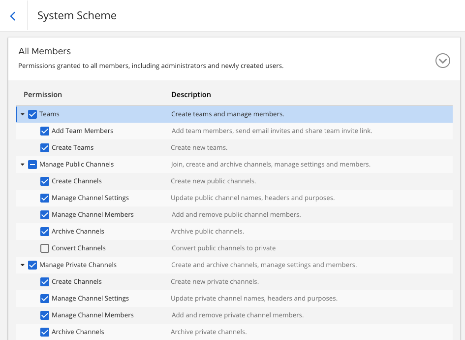Click the back arrow beside System Scheme

click(x=13, y=16)
